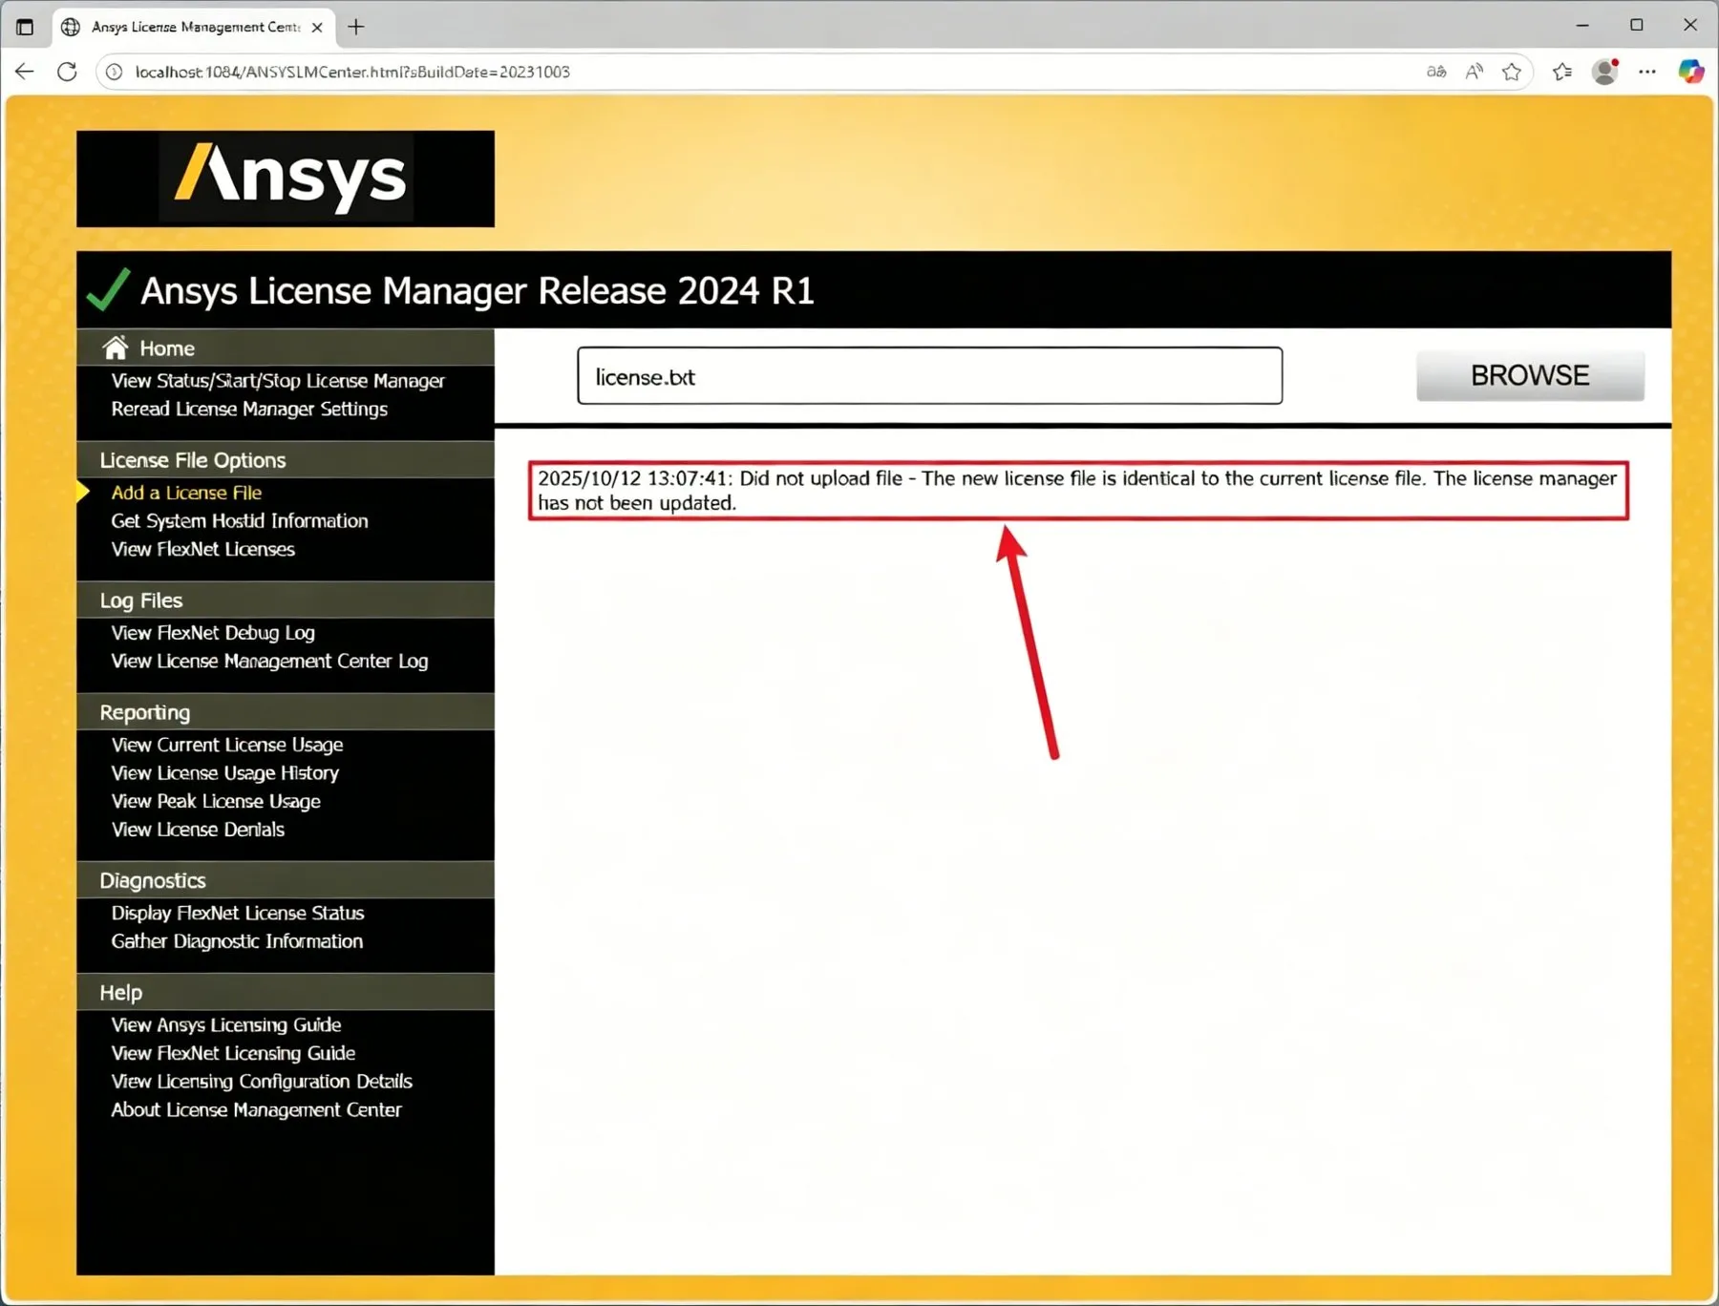This screenshot has height=1306, width=1719.
Task: Open View License Denials
Action: [x=198, y=829]
